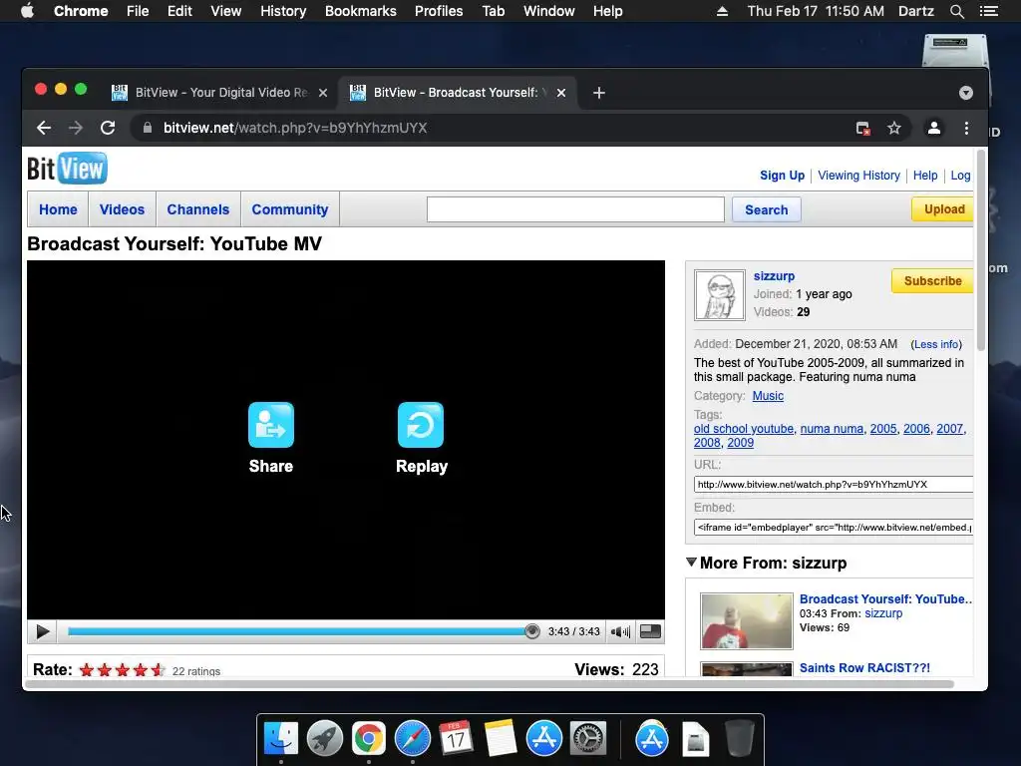The width and height of the screenshot is (1021, 766).
Task: Click the middle of the video seek bar
Action: coord(299,631)
